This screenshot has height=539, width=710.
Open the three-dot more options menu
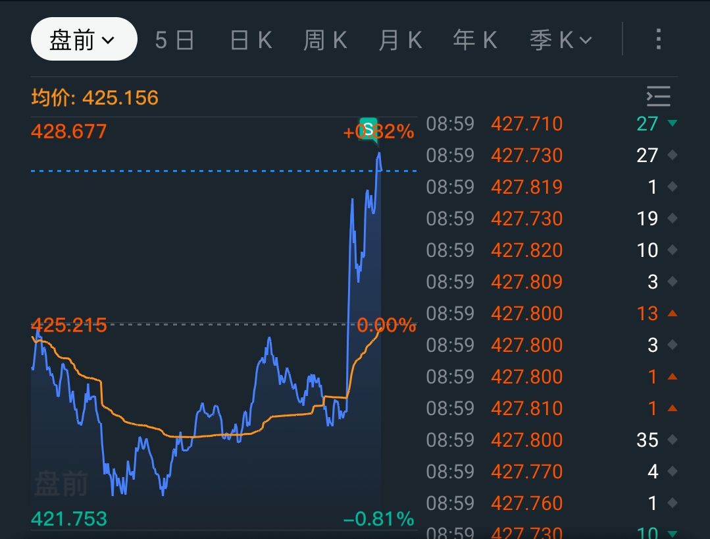(658, 40)
